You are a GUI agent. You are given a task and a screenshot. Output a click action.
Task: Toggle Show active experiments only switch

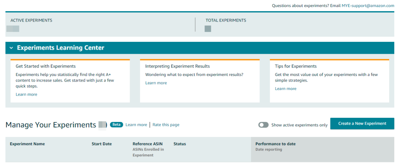coord(263,125)
